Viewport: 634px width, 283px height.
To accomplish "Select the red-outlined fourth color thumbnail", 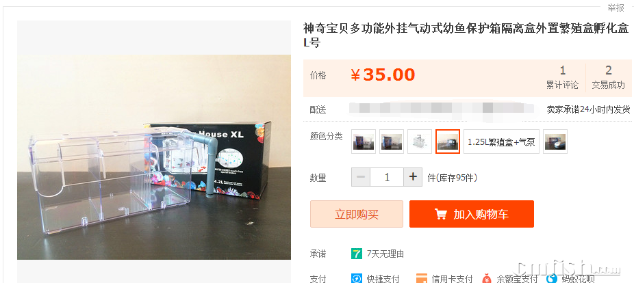I will [448, 141].
